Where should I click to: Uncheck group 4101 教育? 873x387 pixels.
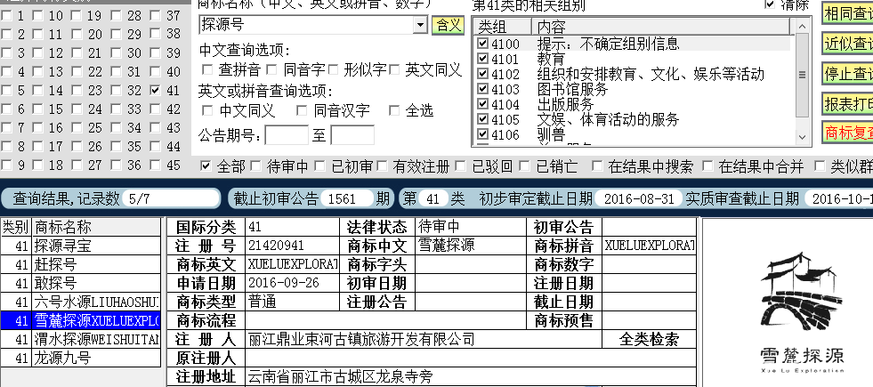[x=482, y=59]
